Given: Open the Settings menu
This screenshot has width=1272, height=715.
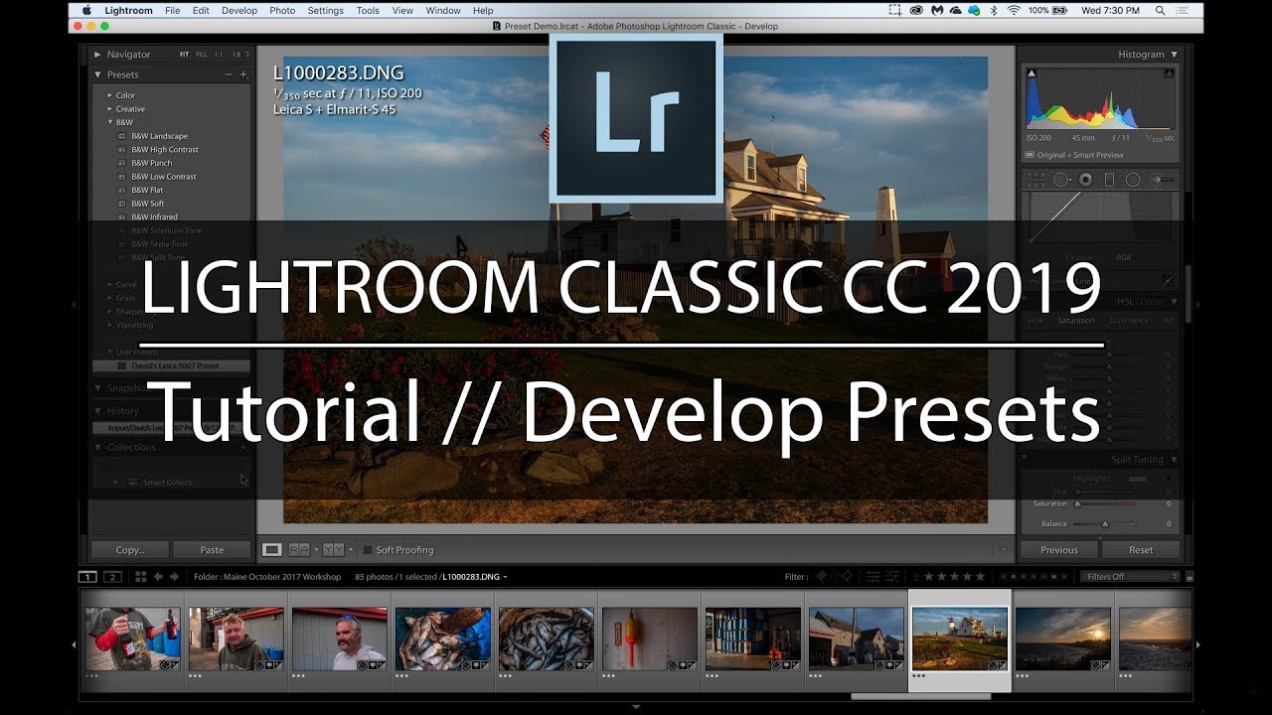Looking at the screenshot, I should pyautogui.click(x=325, y=10).
